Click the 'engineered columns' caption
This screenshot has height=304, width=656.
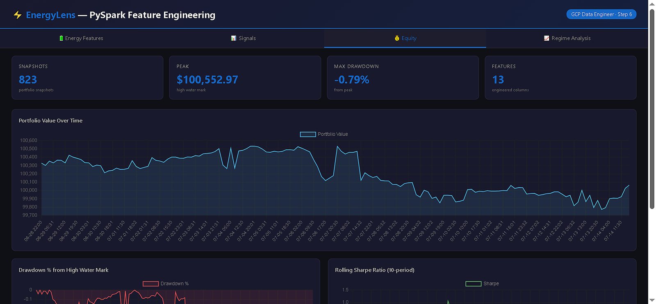(510, 90)
